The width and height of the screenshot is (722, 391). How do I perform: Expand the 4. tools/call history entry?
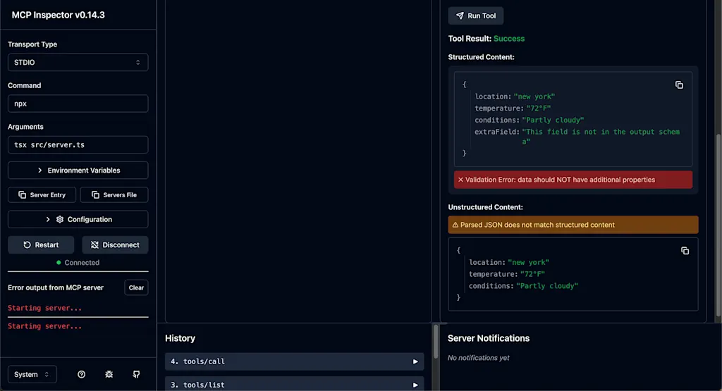coord(294,361)
